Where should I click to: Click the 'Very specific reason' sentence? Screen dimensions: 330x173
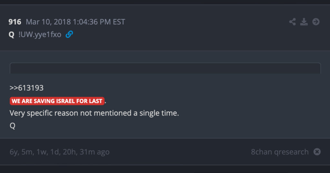point(94,113)
